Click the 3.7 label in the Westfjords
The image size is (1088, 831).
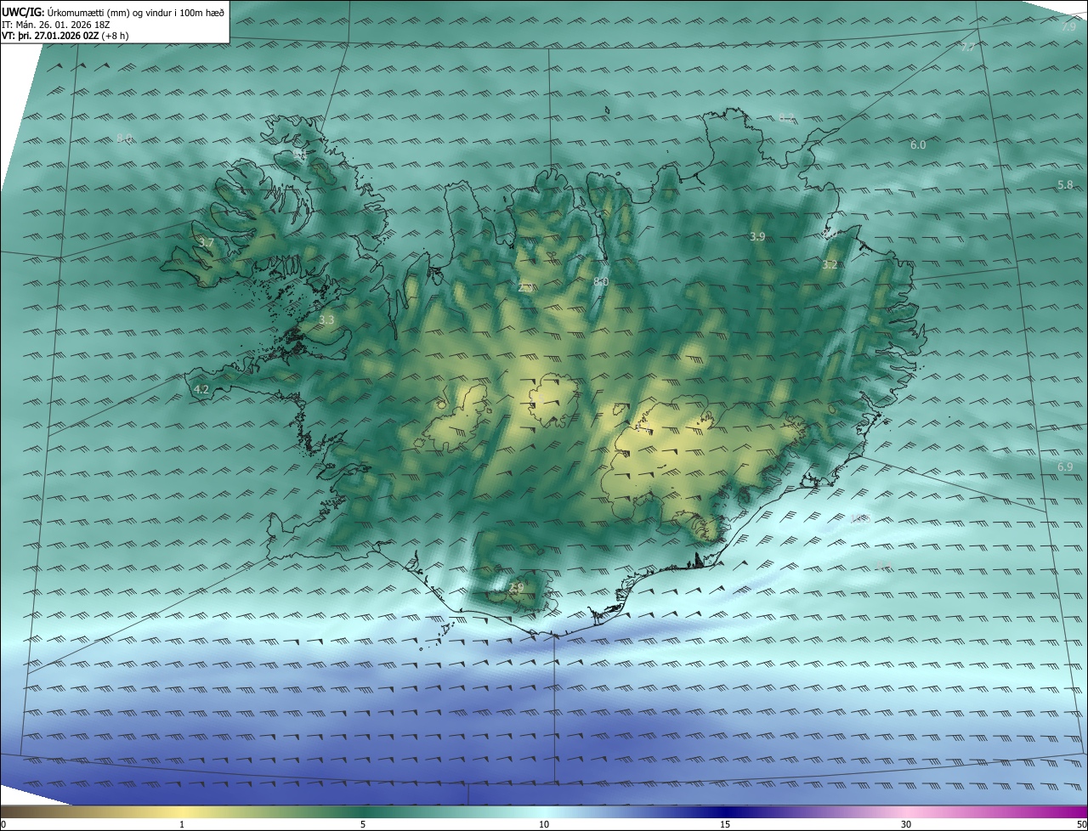click(x=206, y=243)
